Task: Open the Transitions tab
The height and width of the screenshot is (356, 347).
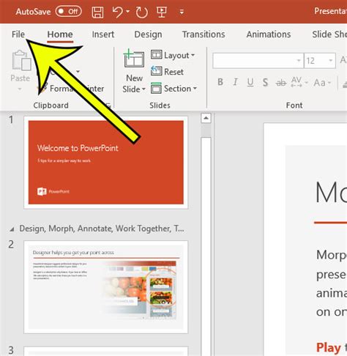Action: pyautogui.click(x=204, y=34)
